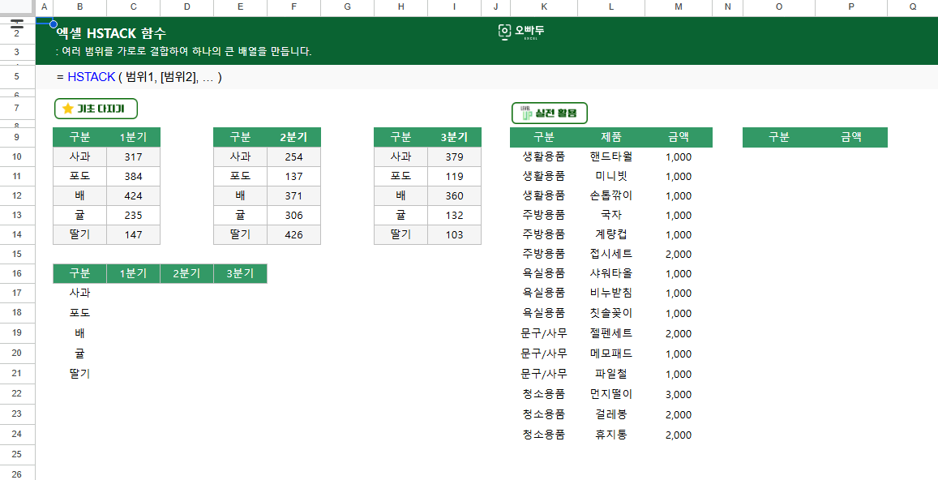Select the 핸드타월 product cell
Screen dimensions: 938x480
coord(610,156)
